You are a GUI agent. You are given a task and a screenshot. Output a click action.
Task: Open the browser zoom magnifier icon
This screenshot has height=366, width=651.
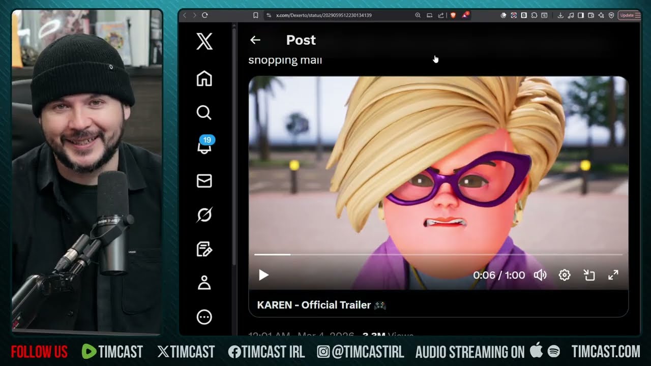coord(418,15)
